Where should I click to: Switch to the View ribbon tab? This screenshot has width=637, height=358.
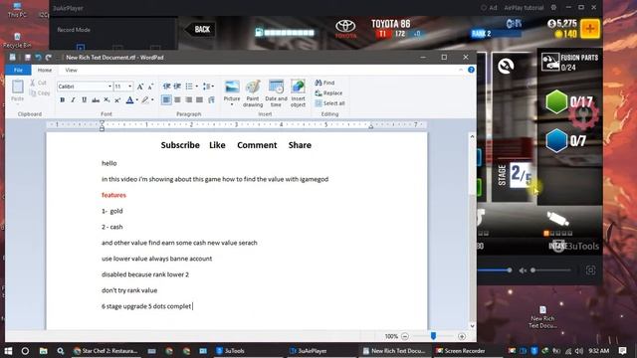click(71, 70)
